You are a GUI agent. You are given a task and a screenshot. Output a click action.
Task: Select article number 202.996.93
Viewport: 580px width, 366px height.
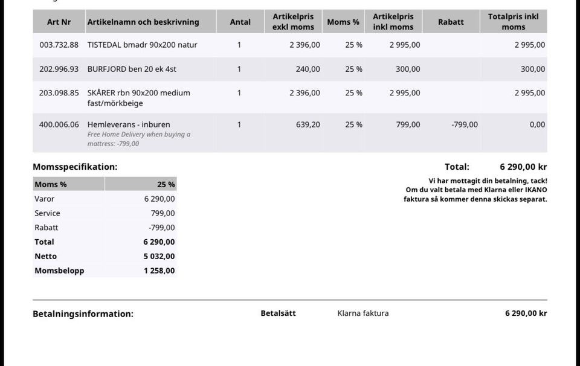[x=59, y=69]
